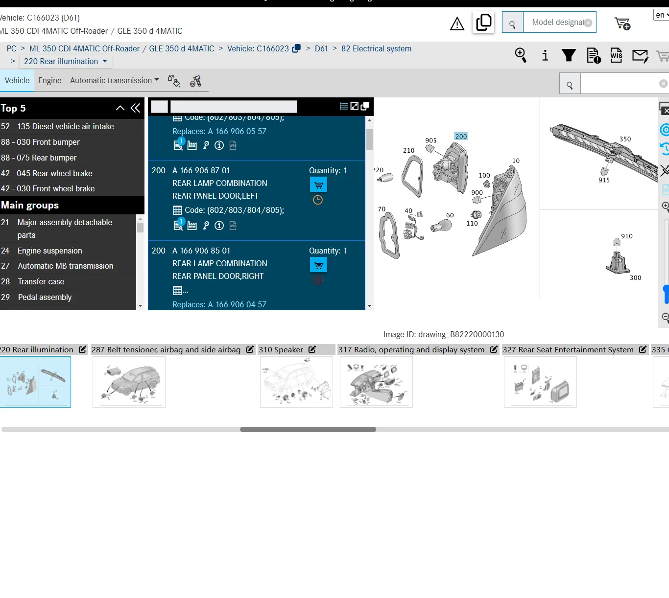Click the envelope with pencil feedback icon
Viewport: 669px width, 598px height.
[x=640, y=56]
